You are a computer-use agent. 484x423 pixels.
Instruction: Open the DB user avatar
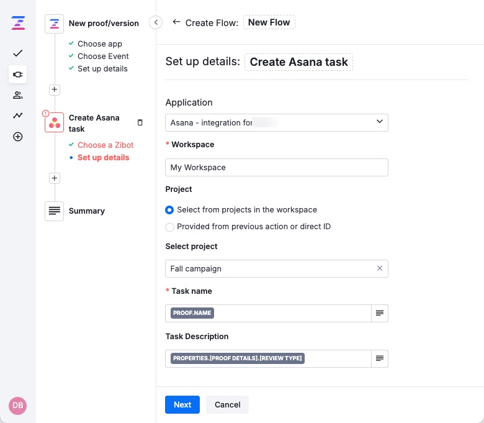17,406
